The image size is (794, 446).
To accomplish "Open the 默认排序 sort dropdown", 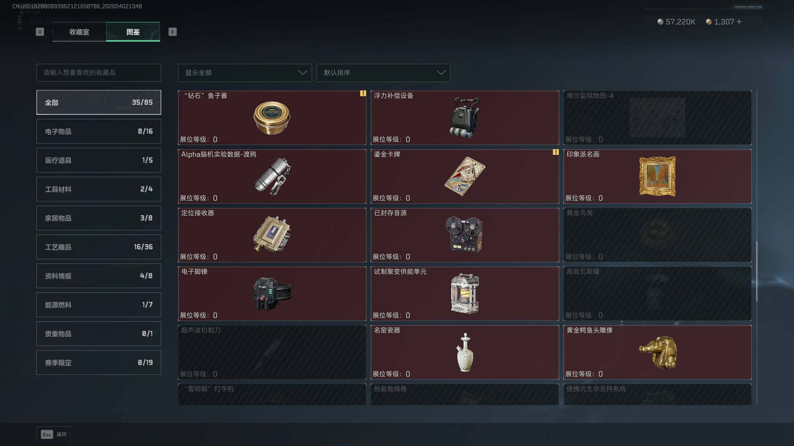I will (383, 73).
